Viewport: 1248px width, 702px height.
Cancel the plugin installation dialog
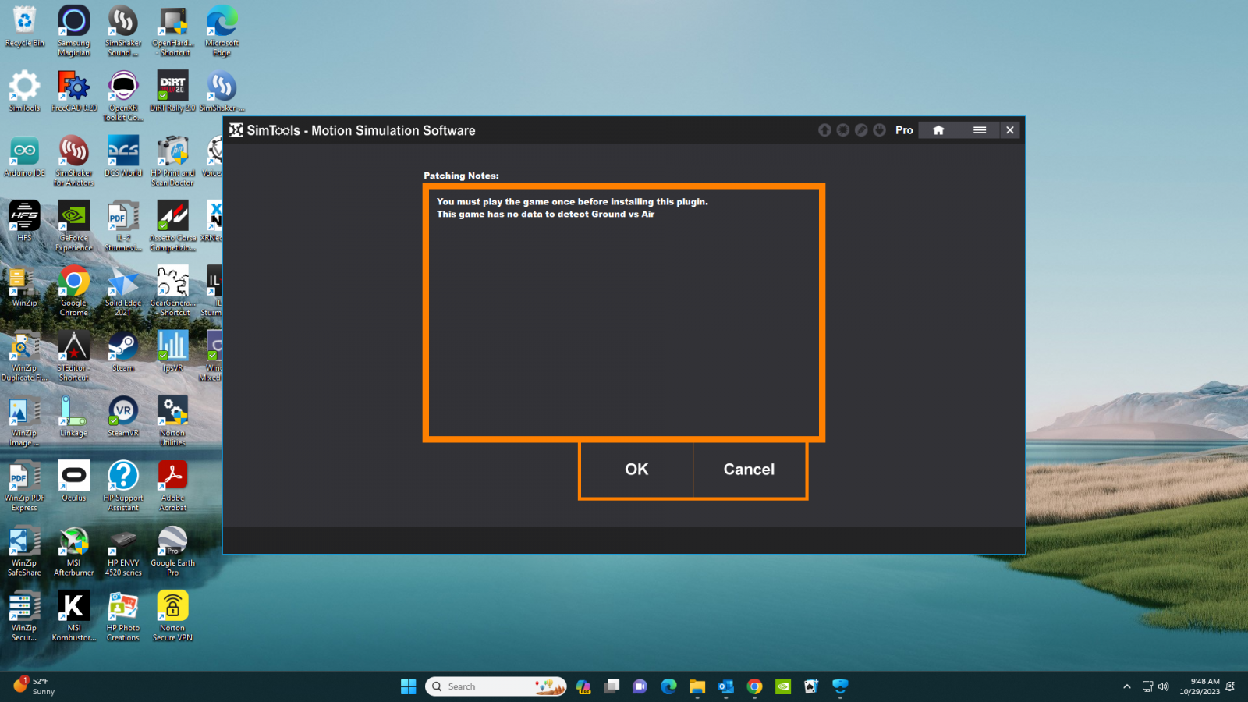pyautogui.click(x=749, y=470)
